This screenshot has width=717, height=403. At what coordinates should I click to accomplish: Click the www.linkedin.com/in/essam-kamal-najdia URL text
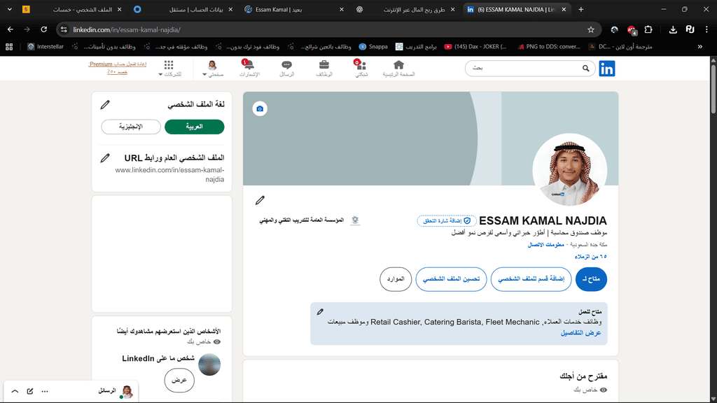(169, 174)
